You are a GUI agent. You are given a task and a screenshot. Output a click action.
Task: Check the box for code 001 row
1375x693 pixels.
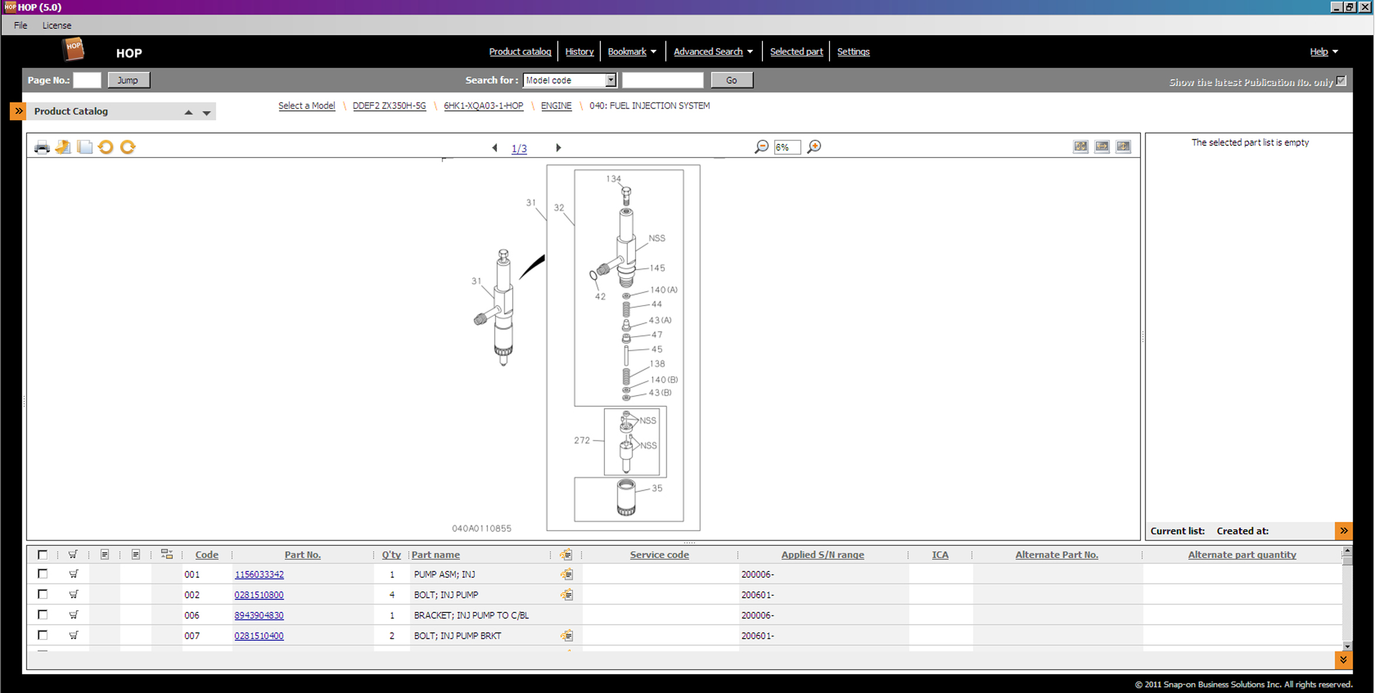click(x=42, y=574)
